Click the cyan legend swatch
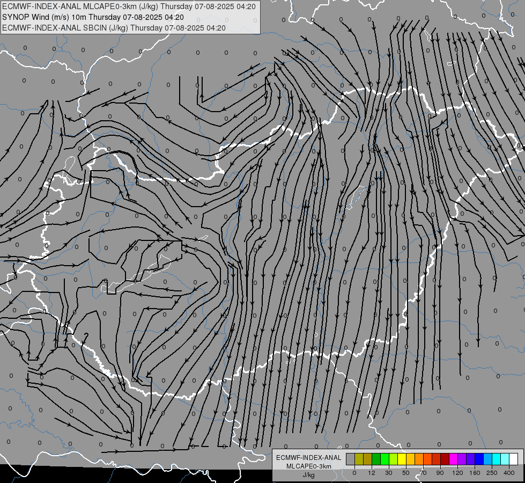525x483 pixels. [496, 459]
